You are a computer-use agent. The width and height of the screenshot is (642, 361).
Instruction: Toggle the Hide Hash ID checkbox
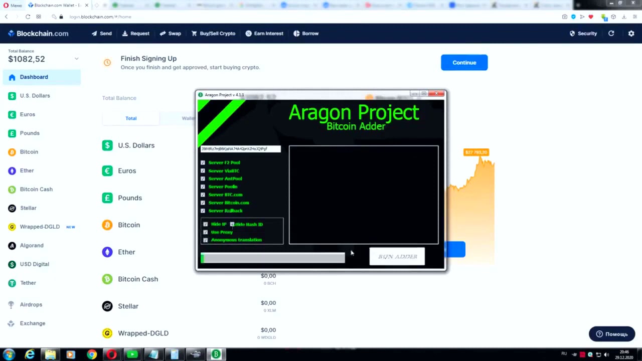pyautogui.click(x=232, y=224)
